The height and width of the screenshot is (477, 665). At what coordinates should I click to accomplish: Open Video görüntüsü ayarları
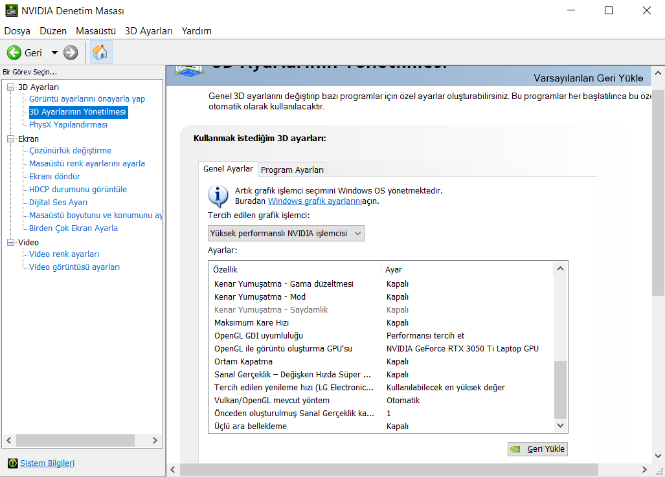(x=74, y=267)
